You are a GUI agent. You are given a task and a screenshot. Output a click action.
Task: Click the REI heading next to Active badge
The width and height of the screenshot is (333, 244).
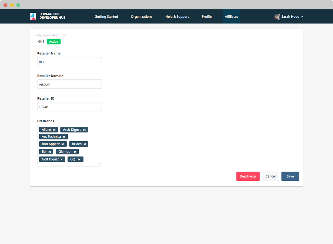[41, 42]
